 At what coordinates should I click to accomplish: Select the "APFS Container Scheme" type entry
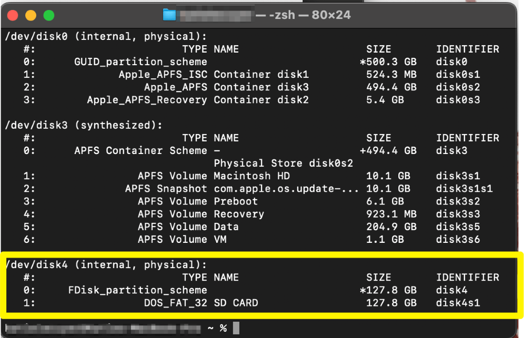(140, 151)
